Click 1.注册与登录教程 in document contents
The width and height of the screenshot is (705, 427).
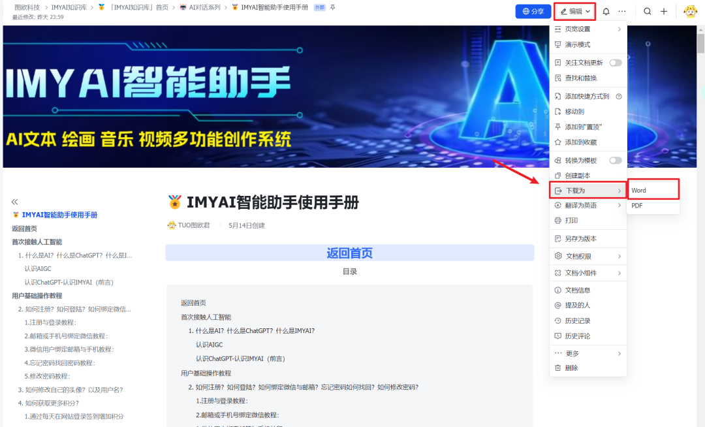(222, 401)
